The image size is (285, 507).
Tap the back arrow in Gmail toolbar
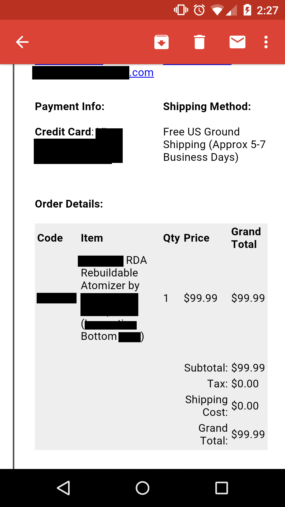22,42
